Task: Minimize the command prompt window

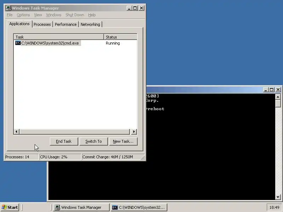Action: (265, 90)
